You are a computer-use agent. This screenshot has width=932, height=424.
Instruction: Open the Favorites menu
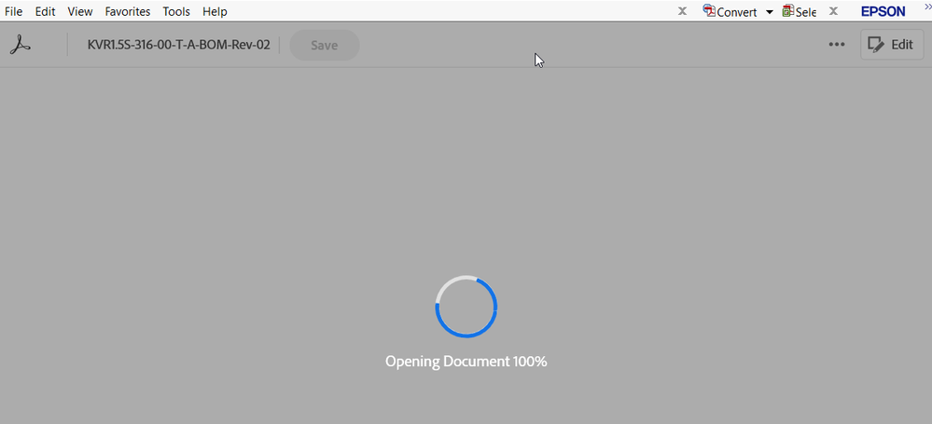click(x=128, y=11)
